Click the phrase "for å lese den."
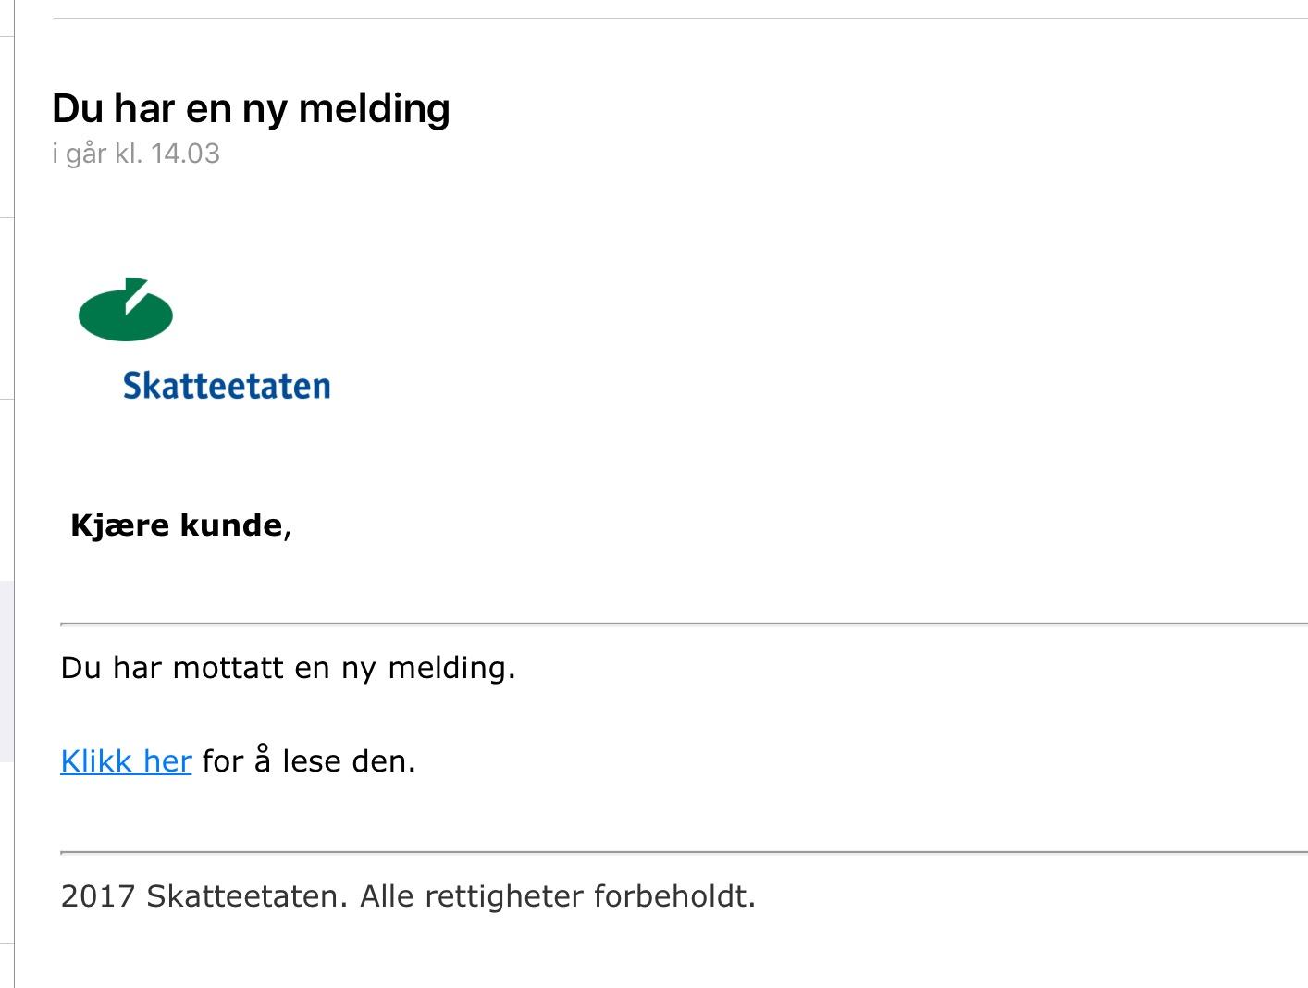Image resolution: width=1308 pixels, height=988 pixels. pos(309,761)
